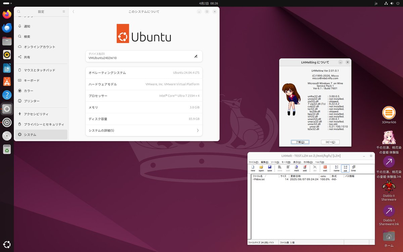Open マウスとタッチパッド settings

pyautogui.click(x=41, y=70)
